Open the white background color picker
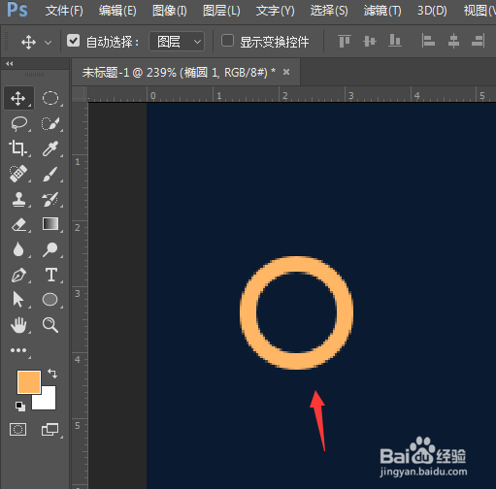The image size is (496, 489). [48, 402]
